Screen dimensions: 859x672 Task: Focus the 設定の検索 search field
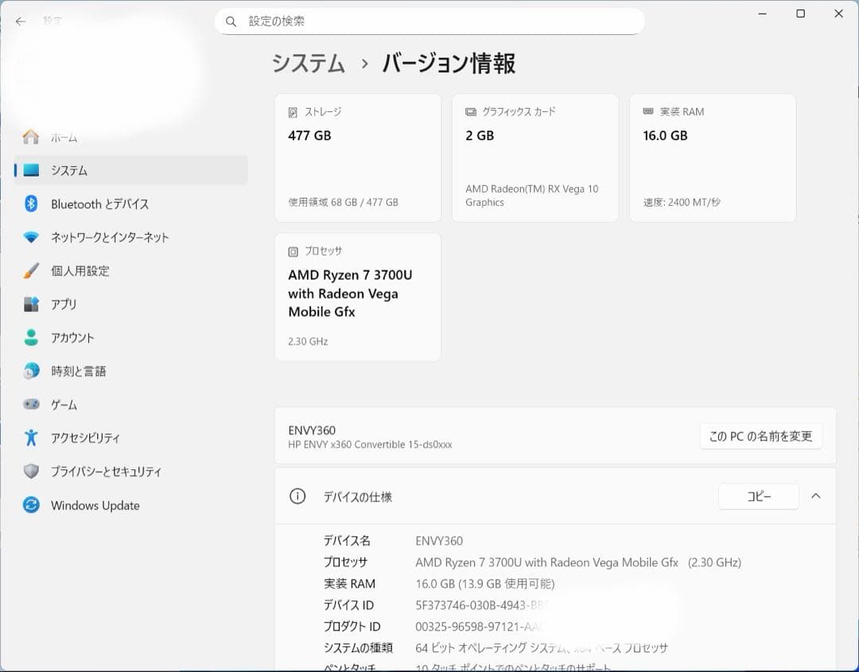429,21
